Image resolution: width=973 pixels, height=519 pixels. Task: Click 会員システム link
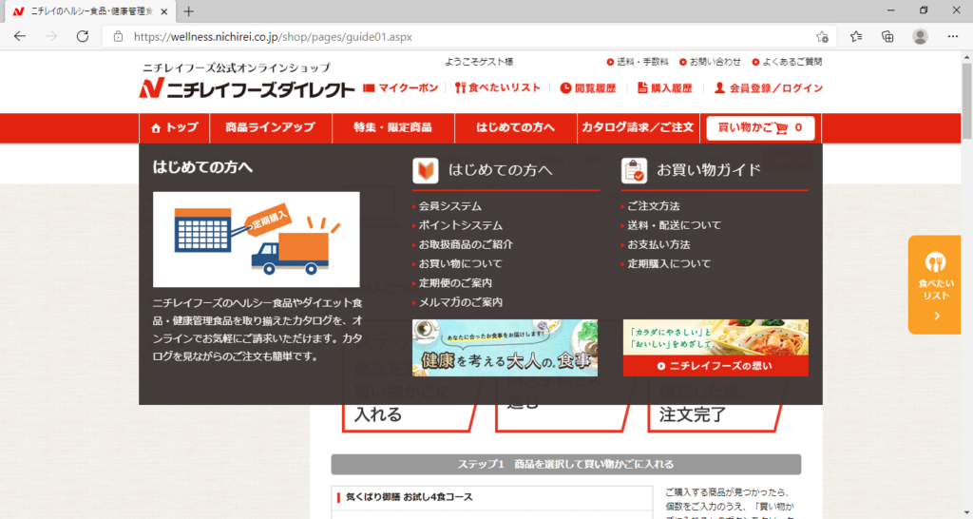(x=450, y=206)
